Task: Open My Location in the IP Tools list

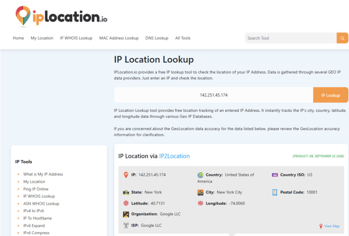Action: [34, 182]
